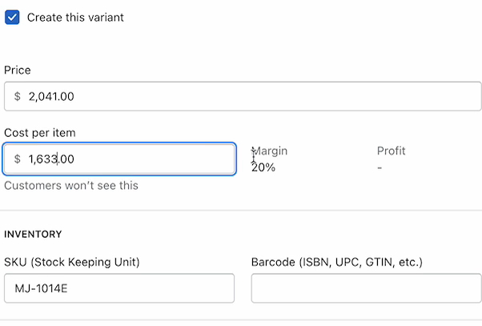Click the Margin label

270,151
